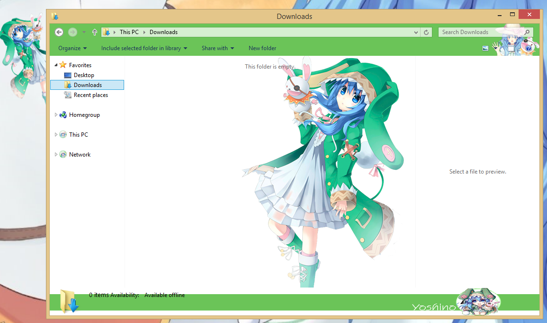Select This PC in the address breadcrumb
This screenshot has height=323, width=547.
pyautogui.click(x=129, y=32)
